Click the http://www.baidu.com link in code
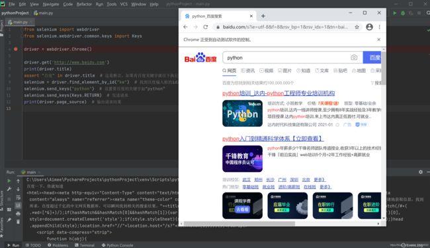 (79, 62)
